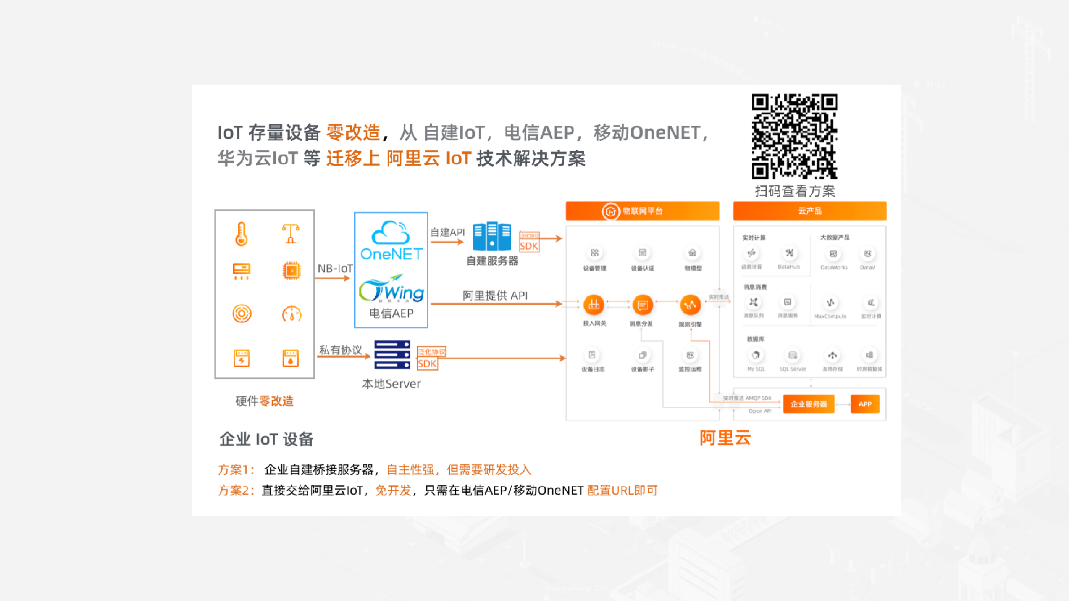The image size is (1069, 601).
Task: Click the street lamp device icon
Action: click(291, 234)
